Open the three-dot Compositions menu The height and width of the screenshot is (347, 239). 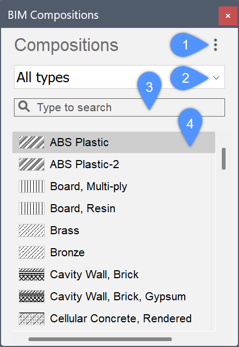[x=215, y=45]
